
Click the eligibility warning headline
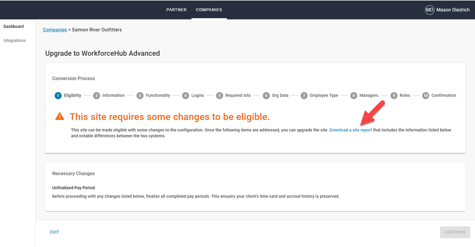pos(169,117)
